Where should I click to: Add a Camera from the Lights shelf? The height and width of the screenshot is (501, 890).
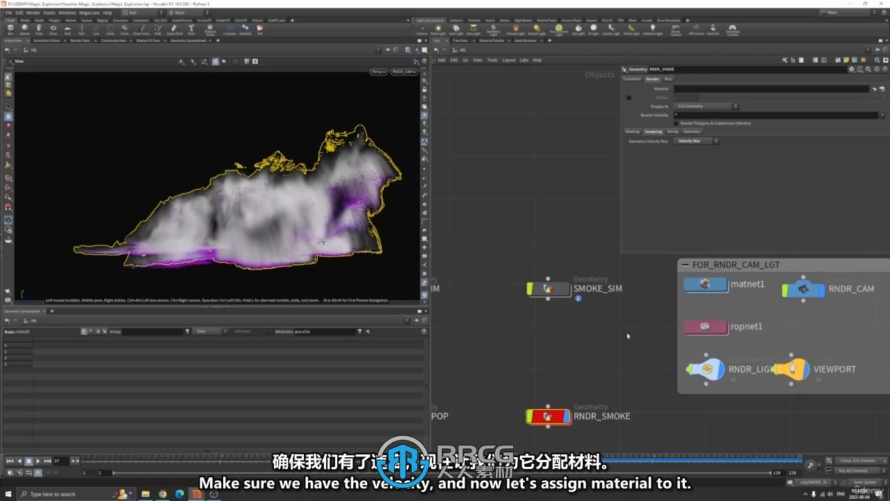(421, 30)
